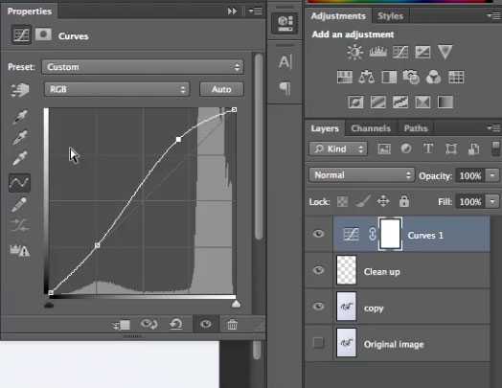Delete this adjustment layer with trash icon
The height and width of the screenshot is (388, 502).
click(232, 325)
